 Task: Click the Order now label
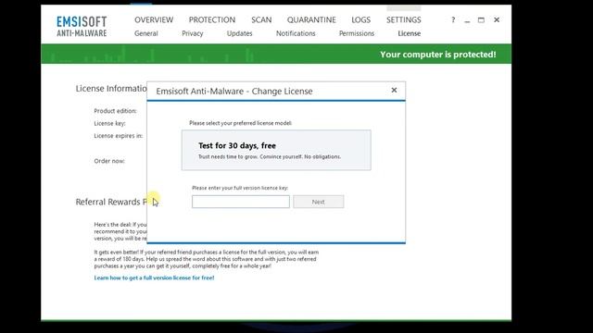109,161
